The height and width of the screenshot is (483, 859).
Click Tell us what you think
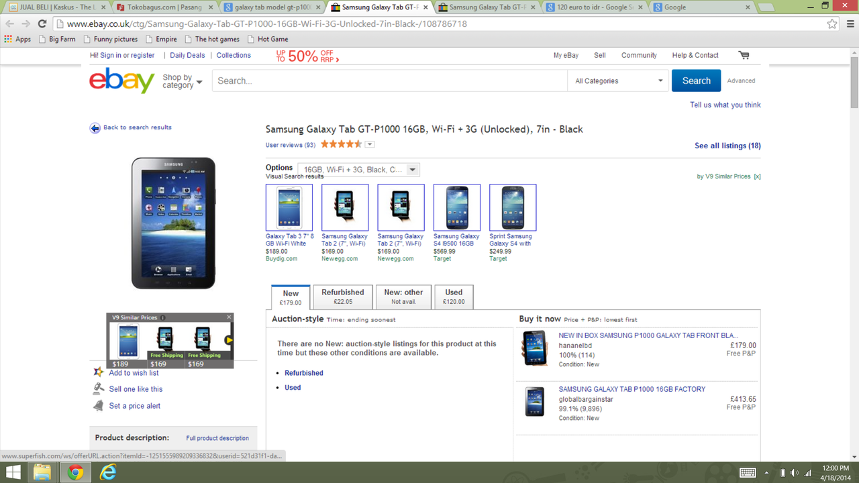pyautogui.click(x=725, y=105)
